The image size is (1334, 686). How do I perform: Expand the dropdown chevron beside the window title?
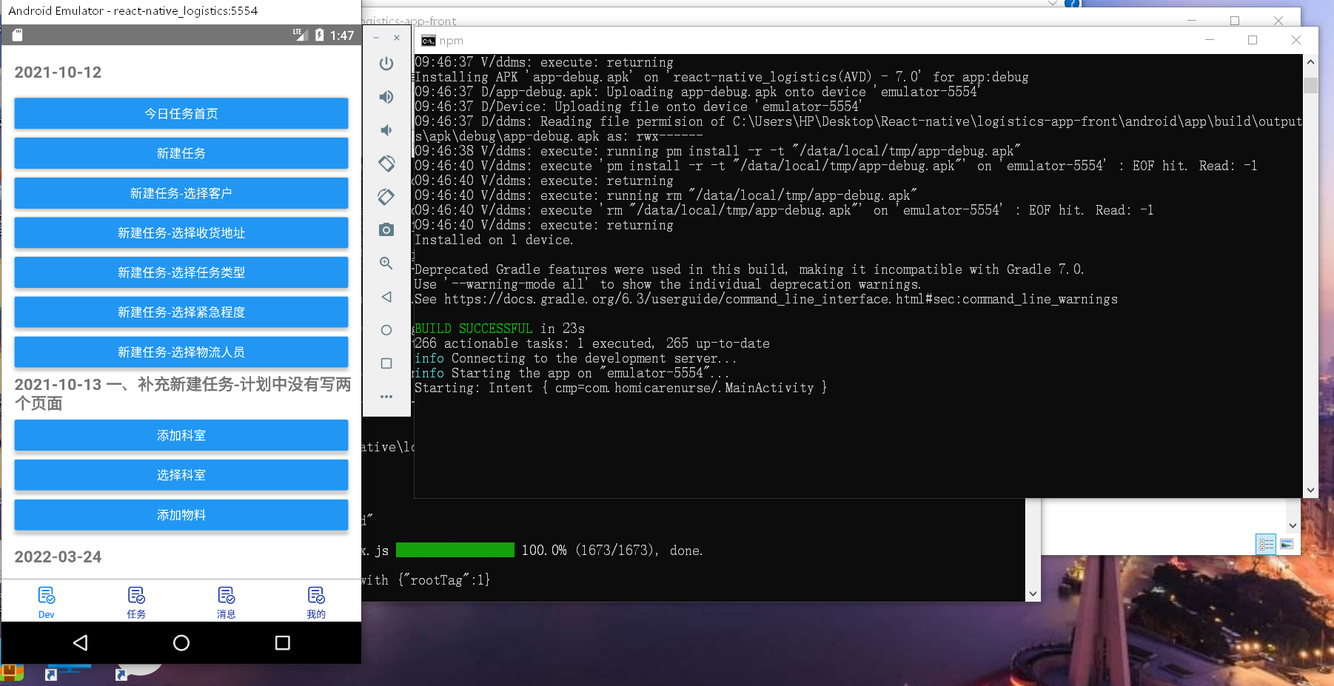tap(1053, 4)
